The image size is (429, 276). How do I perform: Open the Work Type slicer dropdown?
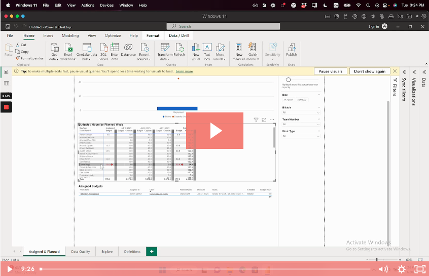[x=301, y=136]
